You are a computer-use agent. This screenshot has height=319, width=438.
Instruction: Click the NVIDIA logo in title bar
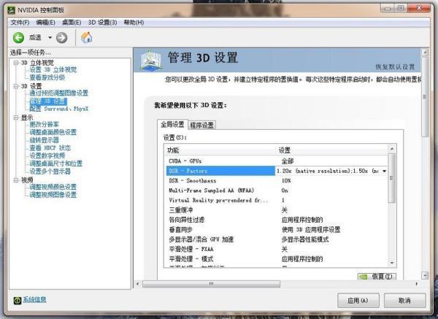tap(12, 10)
